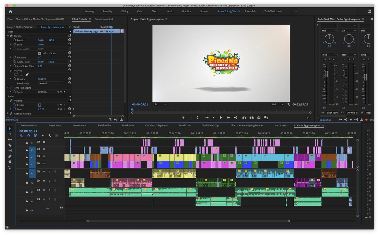Step back one frame in Program monitor

(214, 117)
